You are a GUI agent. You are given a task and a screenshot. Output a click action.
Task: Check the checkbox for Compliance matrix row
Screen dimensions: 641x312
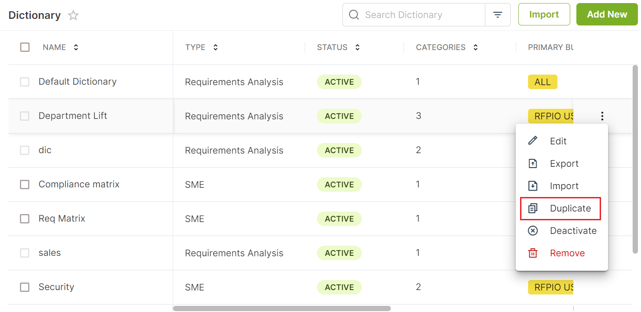(25, 184)
